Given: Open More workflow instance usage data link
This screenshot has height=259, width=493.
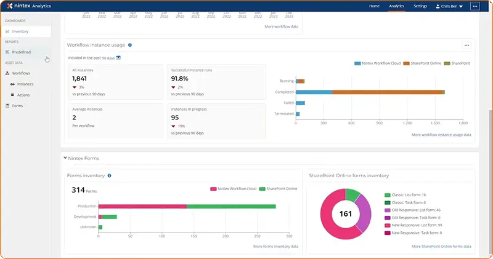Looking at the screenshot, I should point(441,135).
